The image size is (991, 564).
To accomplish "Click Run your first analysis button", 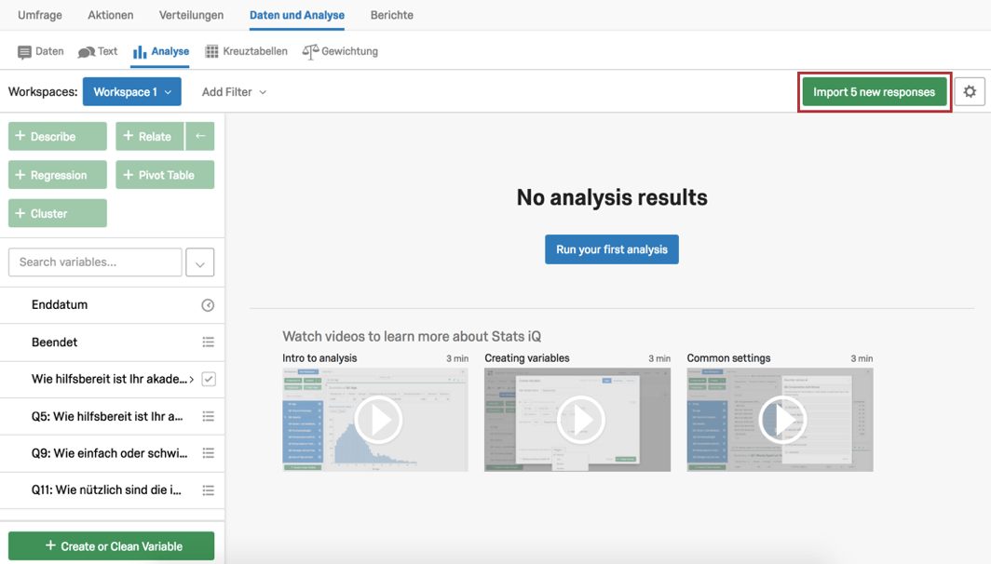I will coord(612,249).
